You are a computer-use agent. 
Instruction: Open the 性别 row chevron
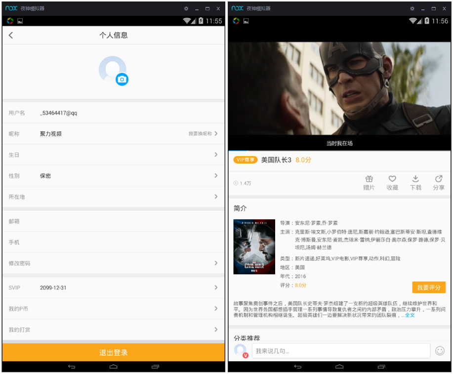click(216, 175)
